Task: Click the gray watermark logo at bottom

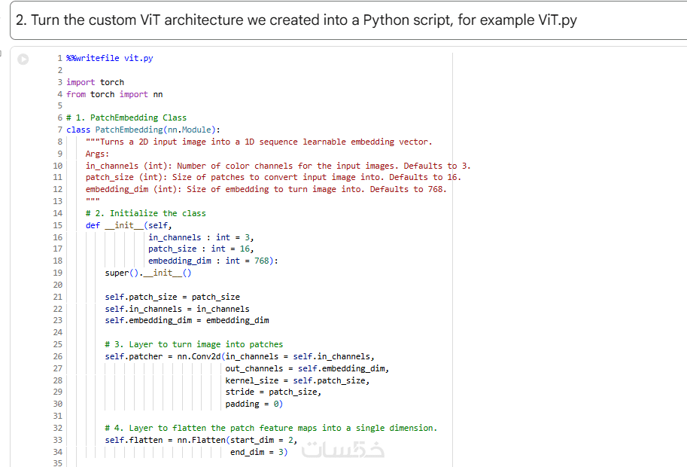Action: click(342, 450)
